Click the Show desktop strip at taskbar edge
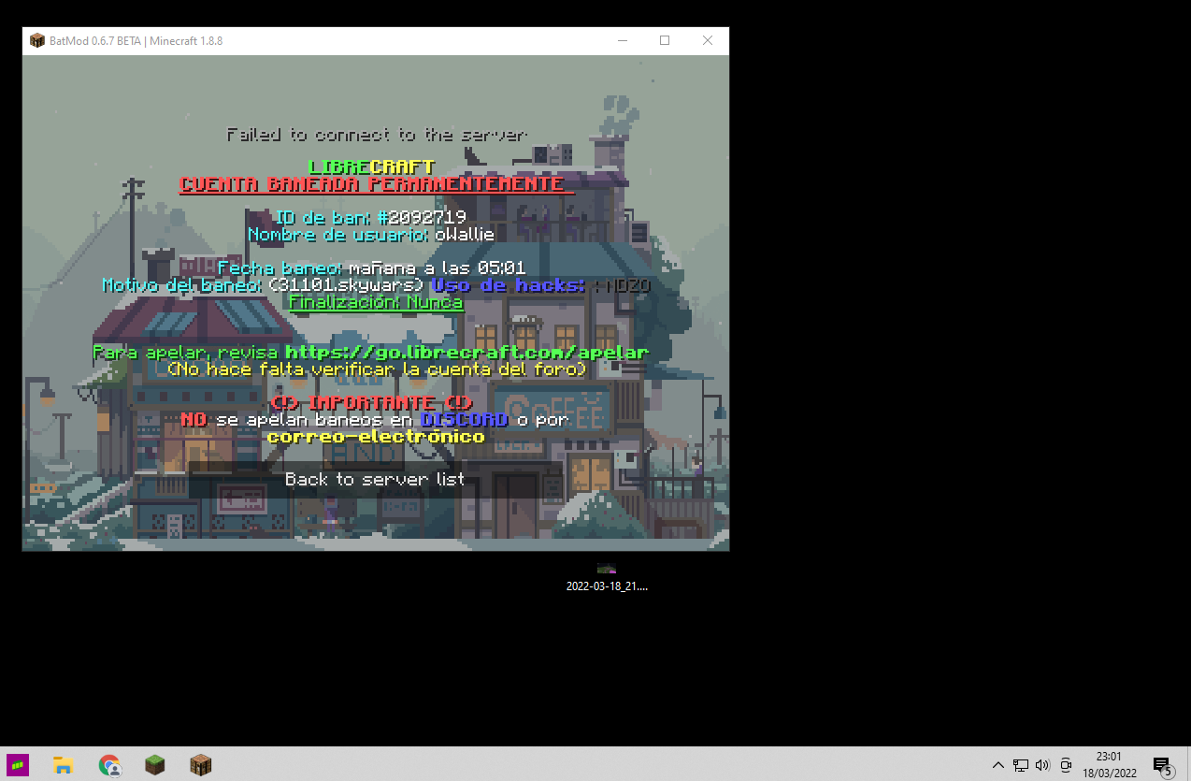The image size is (1191, 781). click(1188, 765)
